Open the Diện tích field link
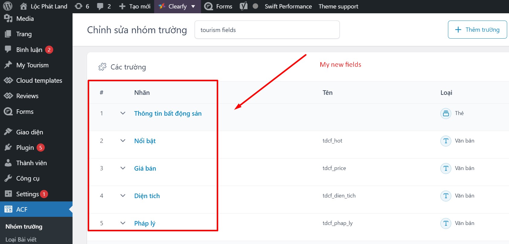 [147, 196]
